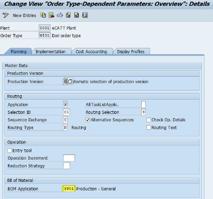Click the 'Production - General' description text
The width and height of the screenshot is (213, 199).
click(96, 189)
